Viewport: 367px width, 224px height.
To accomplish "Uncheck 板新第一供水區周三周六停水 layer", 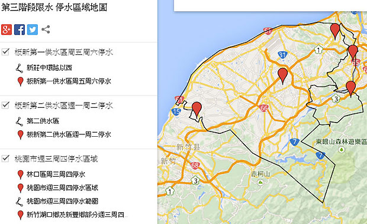I will tap(5, 52).
